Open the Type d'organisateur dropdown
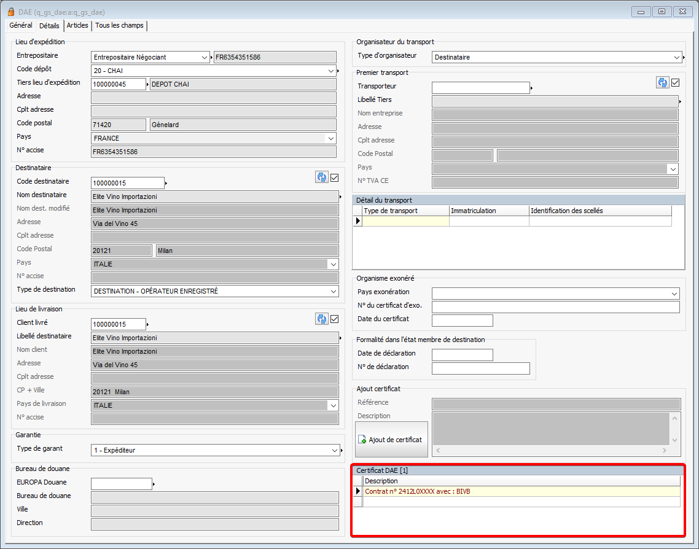Image resolution: width=699 pixels, height=549 pixels. click(675, 57)
